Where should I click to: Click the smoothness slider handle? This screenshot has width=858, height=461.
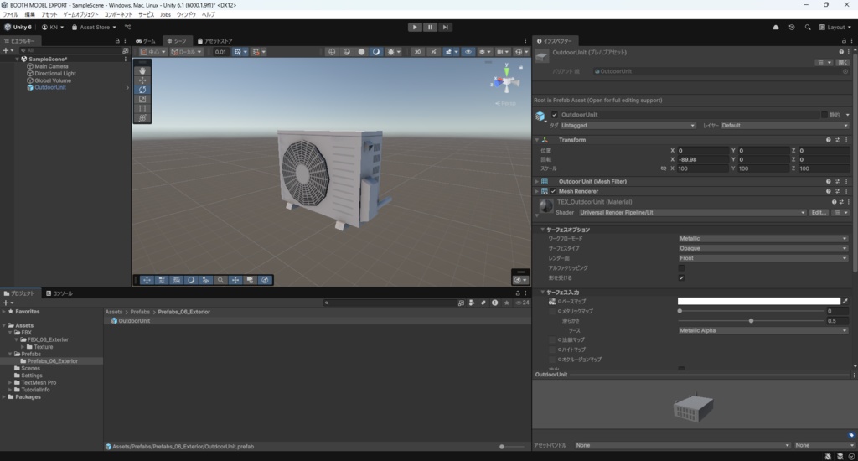pyautogui.click(x=751, y=321)
